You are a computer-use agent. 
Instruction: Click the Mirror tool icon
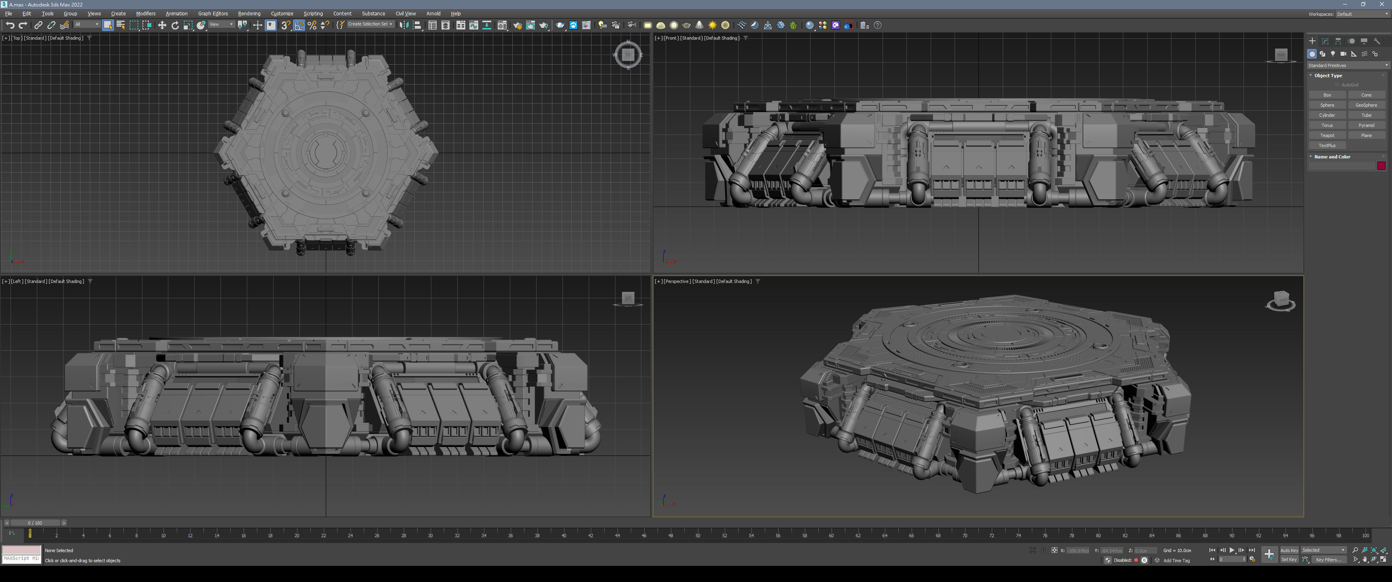404,25
